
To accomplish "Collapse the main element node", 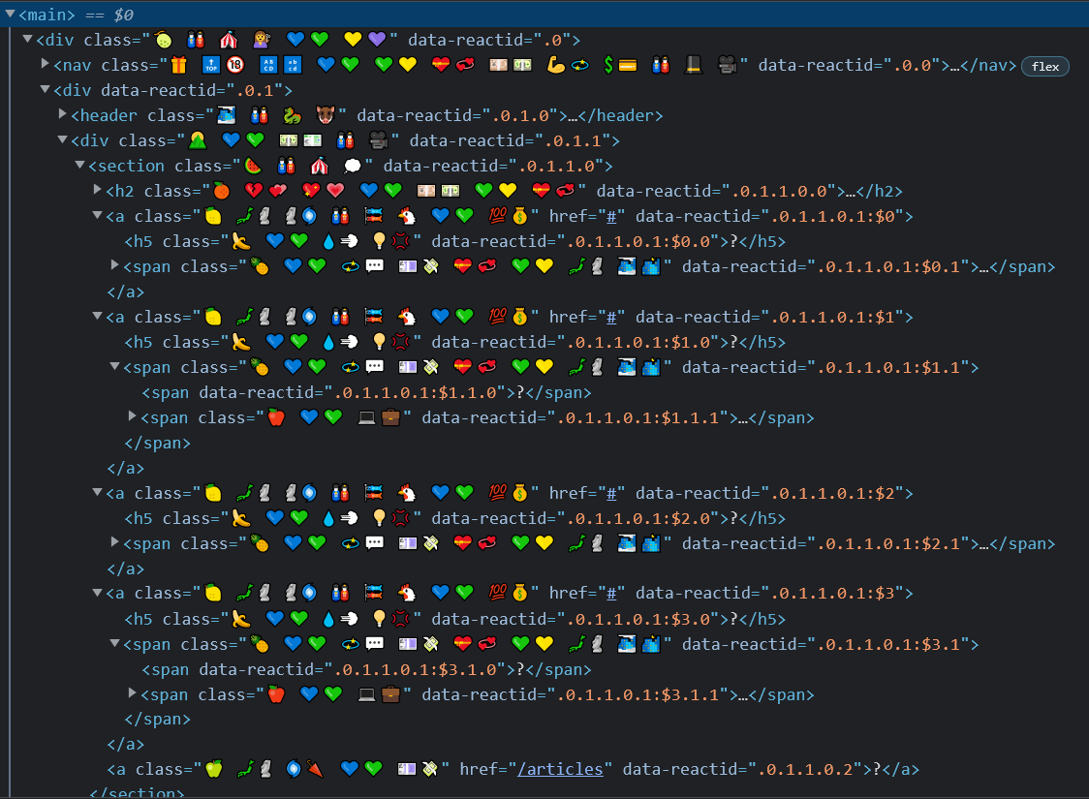I will click(10, 15).
